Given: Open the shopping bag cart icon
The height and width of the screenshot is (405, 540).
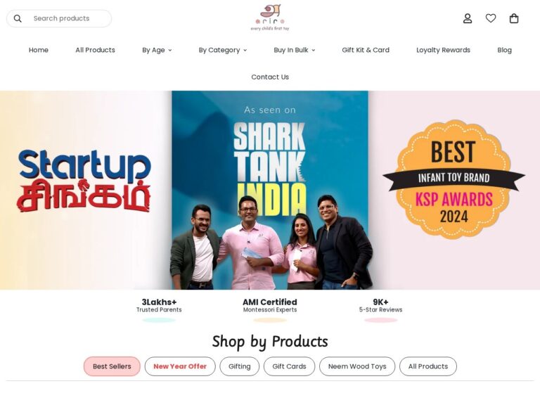Looking at the screenshot, I should tap(514, 18).
